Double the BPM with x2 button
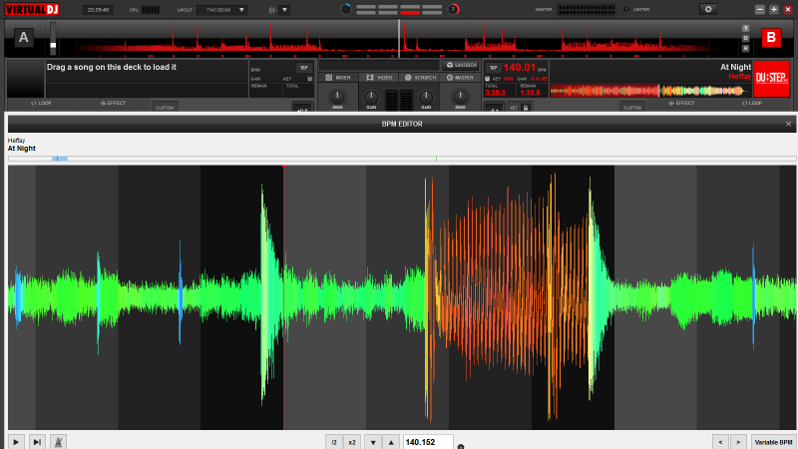 [x=352, y=442]
